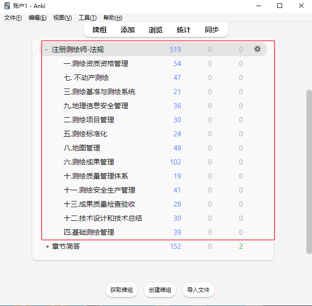Show 统计 statistics view
The height and width of the screenshot is (306, 312).
(183, 30)
